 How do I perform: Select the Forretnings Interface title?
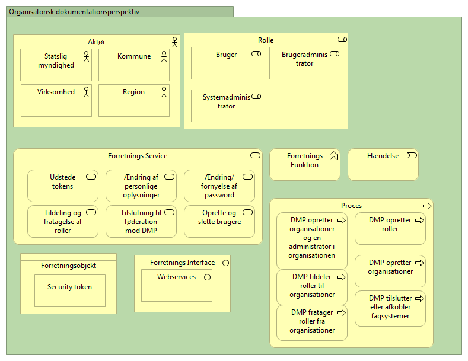(182, 263)
